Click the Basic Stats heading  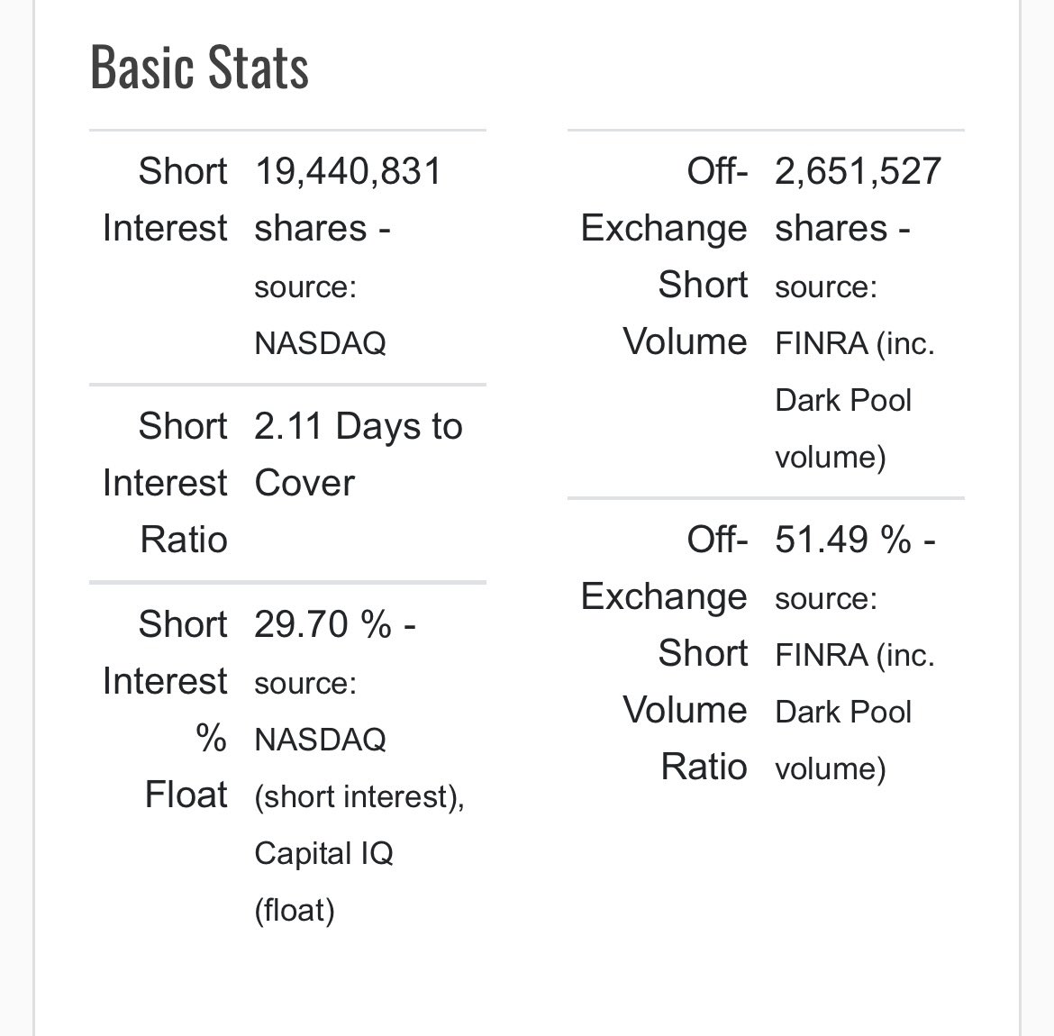click(199, 67)
